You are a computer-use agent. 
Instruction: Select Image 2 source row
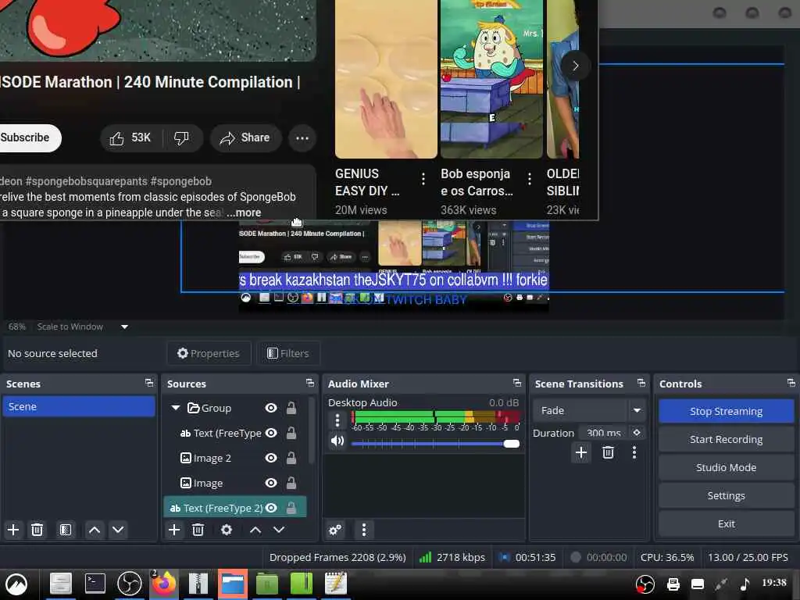234,458
